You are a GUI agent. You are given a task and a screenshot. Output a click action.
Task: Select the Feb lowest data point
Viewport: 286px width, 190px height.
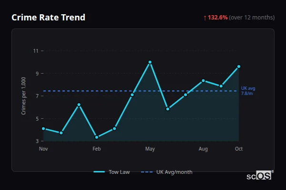[97, 137]
